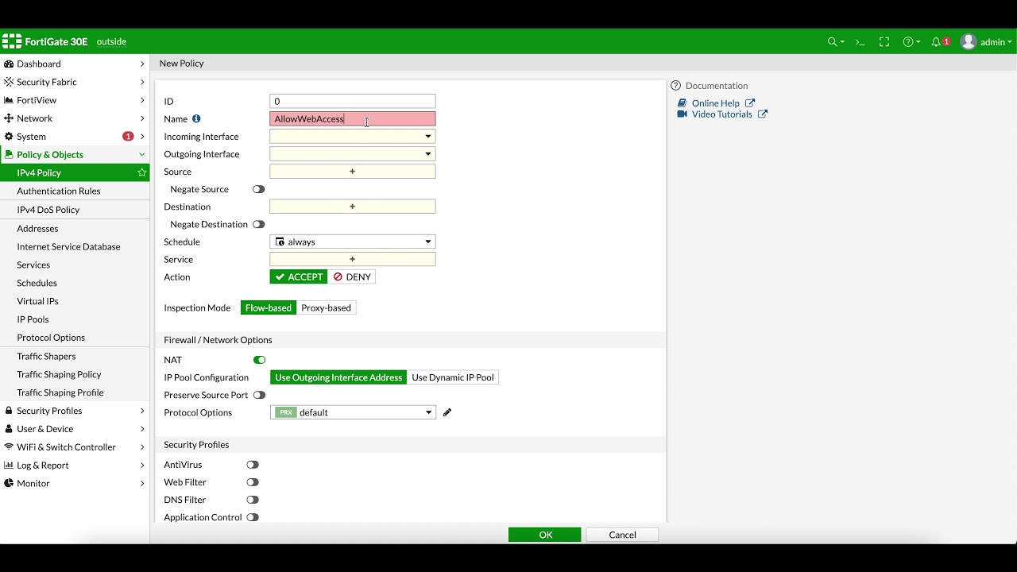Open the Protocol Options default dropdown
This screenshot has width=1017, height=572.
[353, 412]
